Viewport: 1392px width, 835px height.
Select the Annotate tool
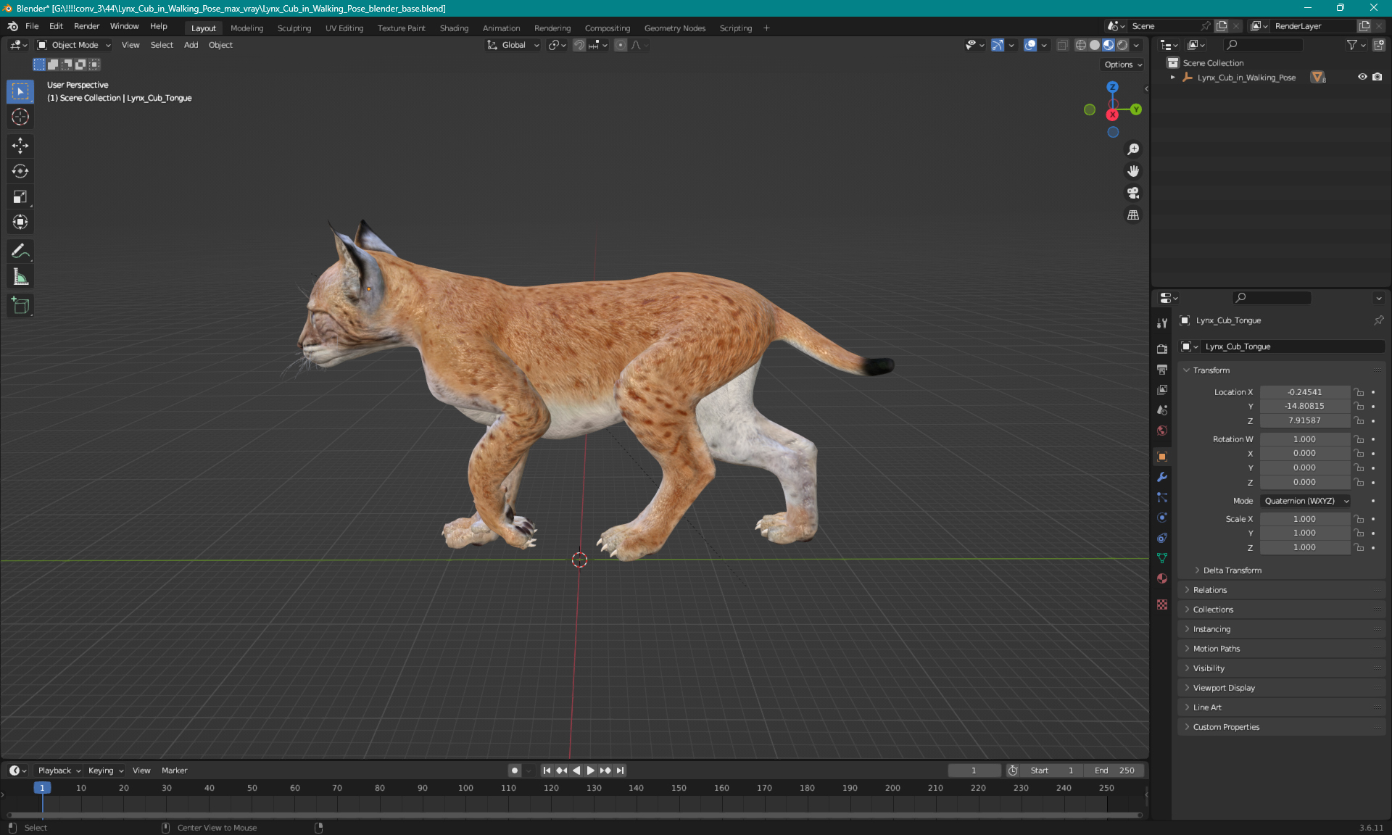20,251
